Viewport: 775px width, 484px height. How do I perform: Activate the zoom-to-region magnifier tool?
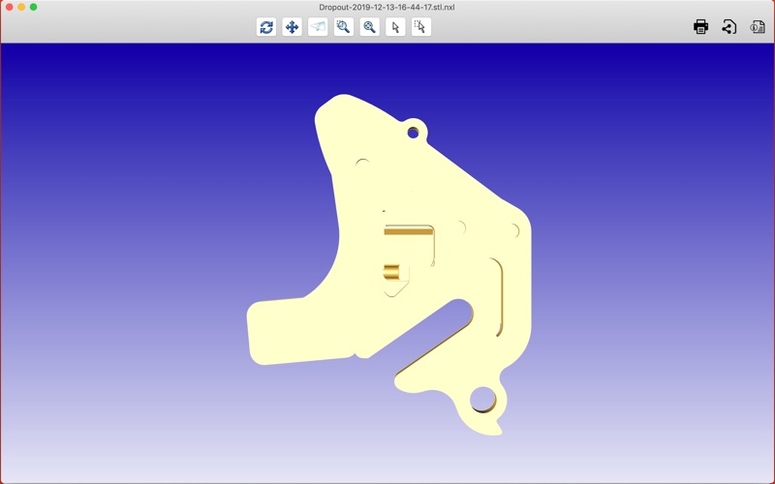(344, 27)
